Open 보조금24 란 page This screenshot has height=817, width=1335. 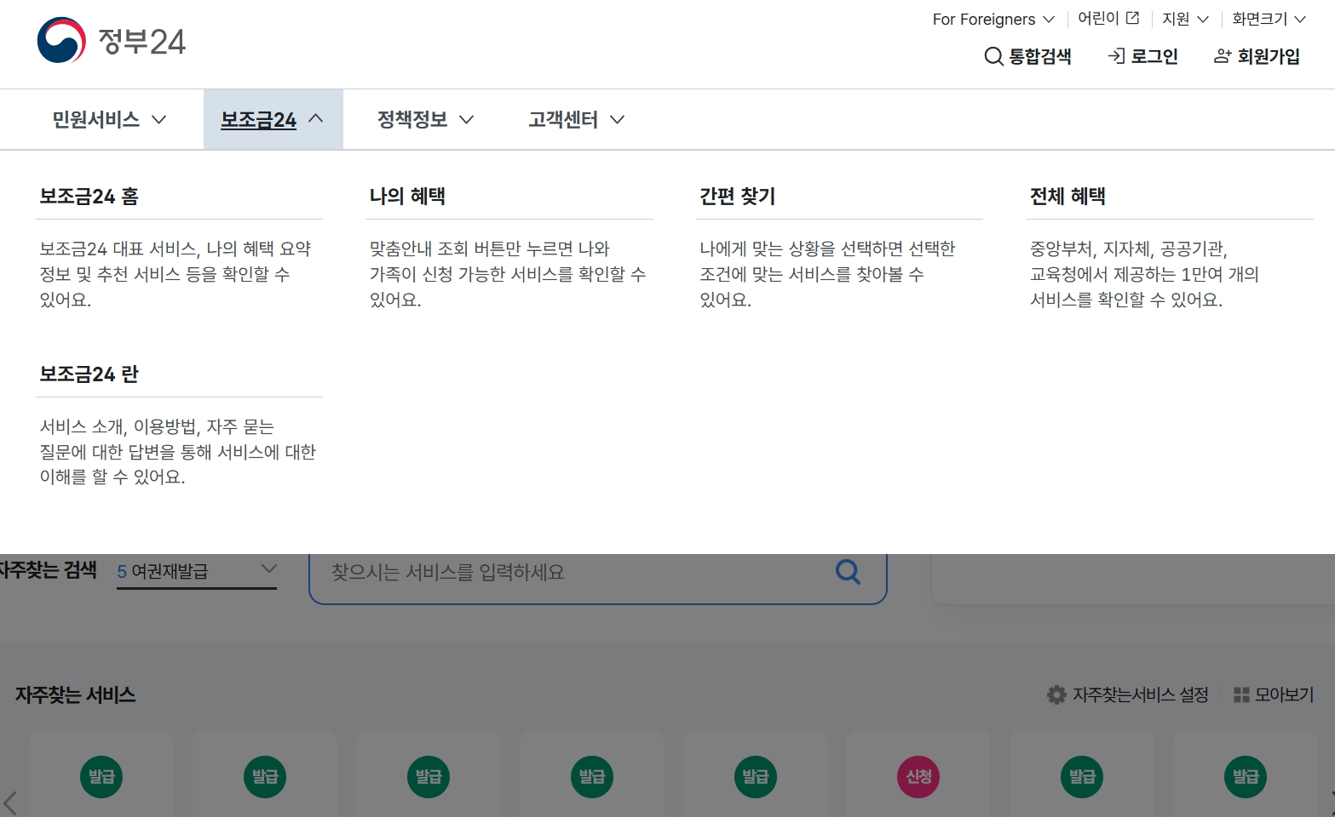89,374
